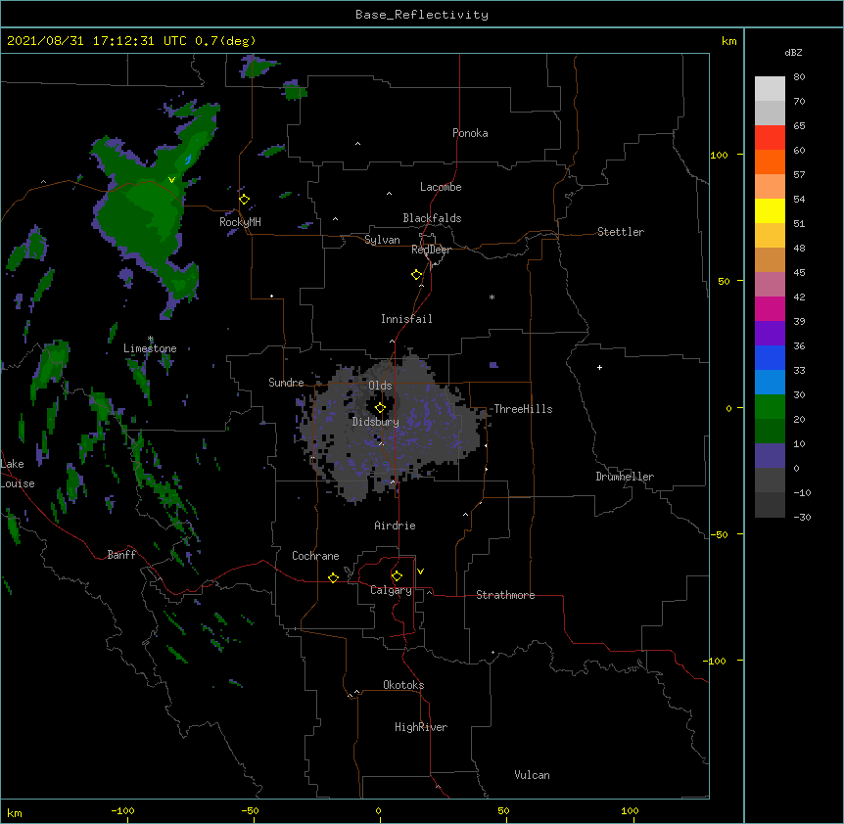Click the RockyMH station label
The height and width of the screenshot is (824, 844).
point(240,222)
